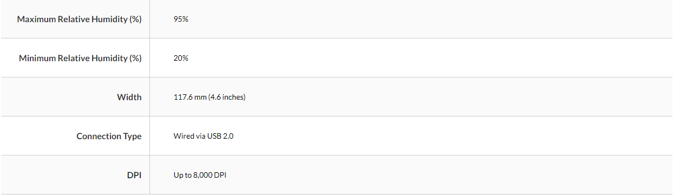This screenshot has height=195, width=673.
Task: Select the Wired via USB 2.0 text
Action: click(204, 136)
